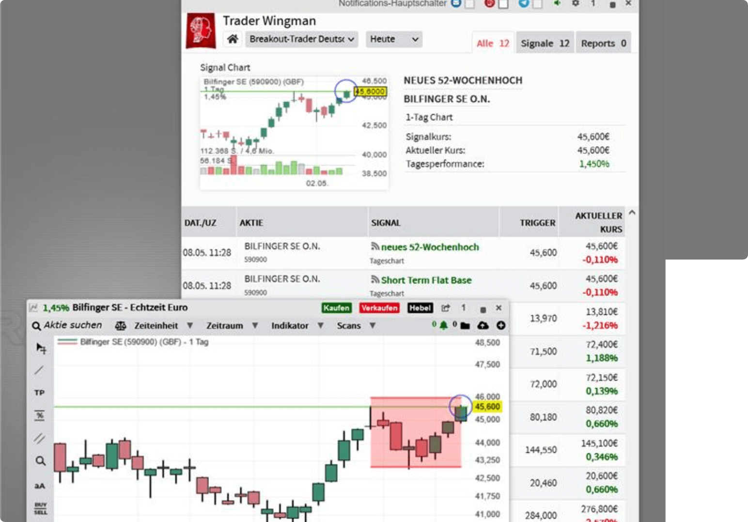Image resolution: width=748 pixels, height=522 pixels.
Task: Select the parallel channel lines tool
Action: 39,438
